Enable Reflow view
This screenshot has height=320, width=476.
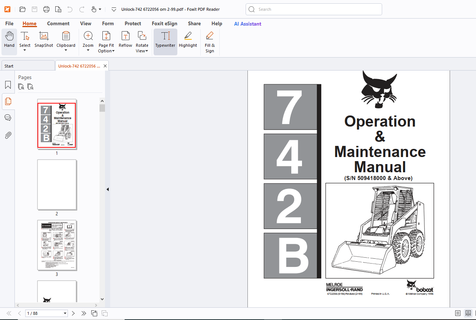[125, 39]
